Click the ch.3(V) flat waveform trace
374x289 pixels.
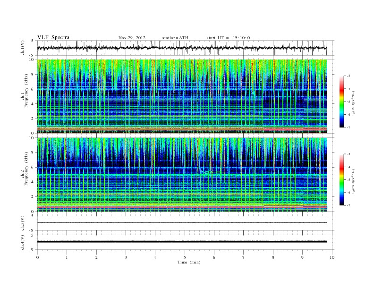pos(182,223)
